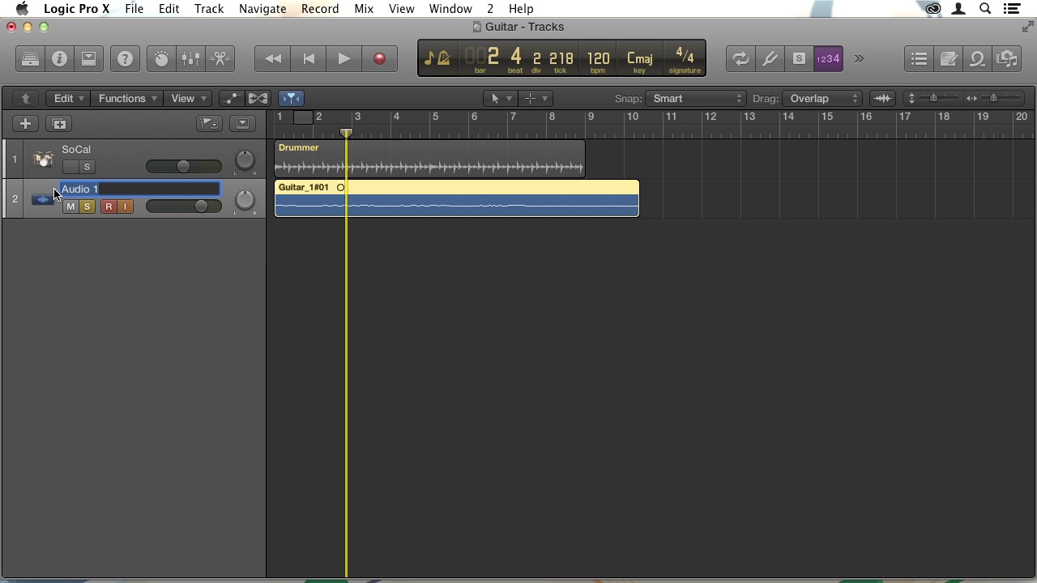Open the Inspector with the info icon

tap(59, 59)
